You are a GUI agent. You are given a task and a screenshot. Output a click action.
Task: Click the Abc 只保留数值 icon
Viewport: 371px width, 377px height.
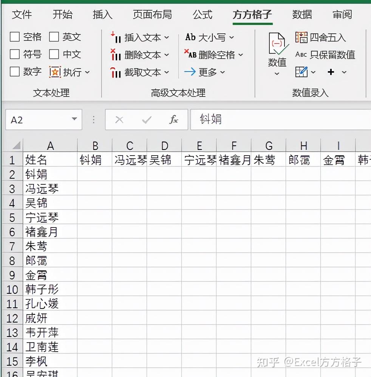[301, 55]
